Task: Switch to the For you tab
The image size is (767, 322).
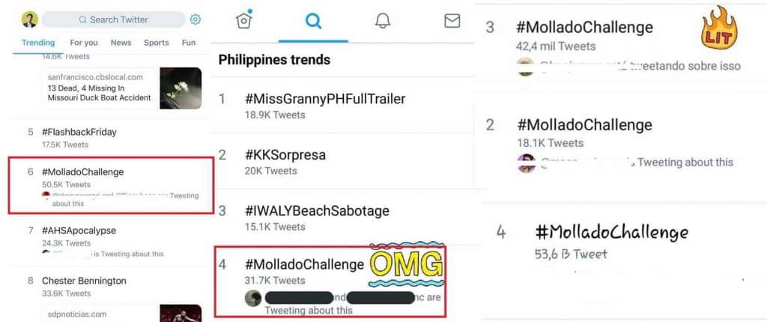Action: tap(84, 43)
